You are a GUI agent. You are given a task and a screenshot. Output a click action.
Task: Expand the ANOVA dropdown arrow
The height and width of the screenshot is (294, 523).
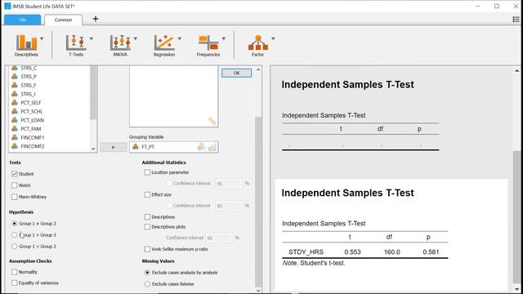point(136,38)
